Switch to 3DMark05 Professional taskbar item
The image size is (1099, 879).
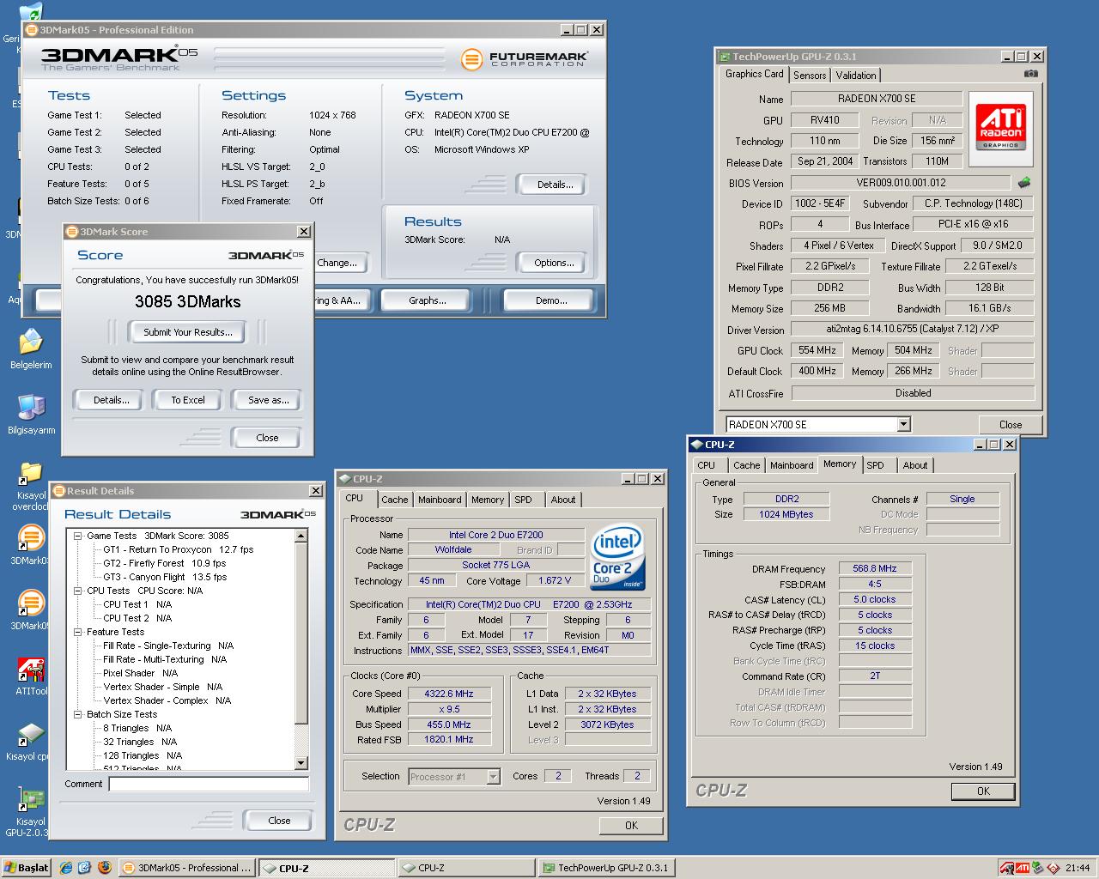point(186,868)
